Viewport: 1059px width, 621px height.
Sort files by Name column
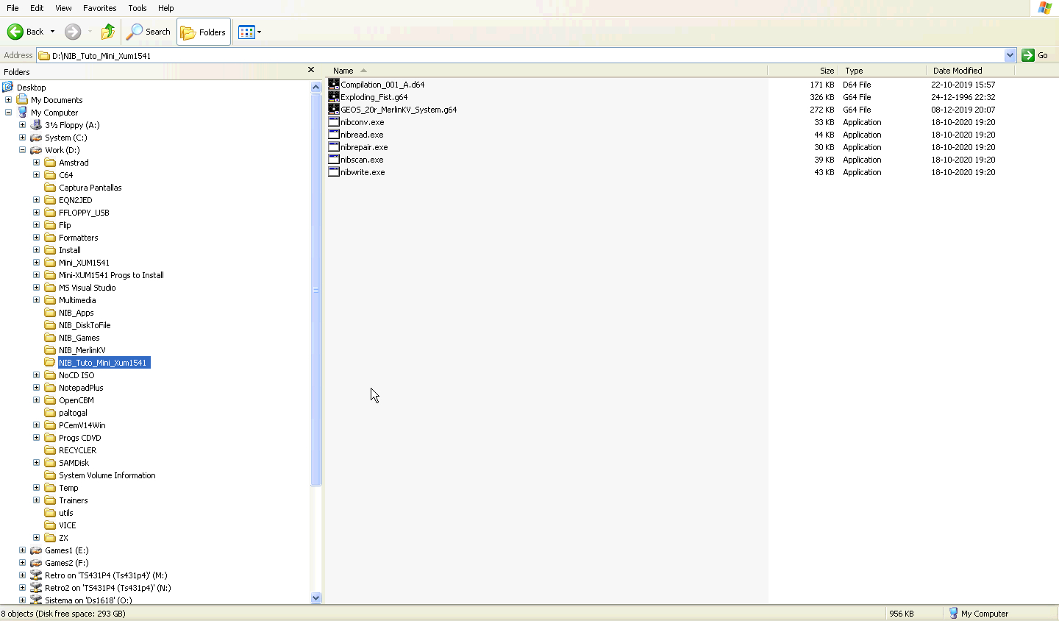click(546, 71)
